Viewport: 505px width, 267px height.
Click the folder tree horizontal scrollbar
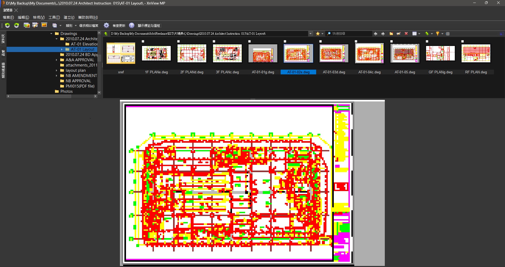coord(41,96)
